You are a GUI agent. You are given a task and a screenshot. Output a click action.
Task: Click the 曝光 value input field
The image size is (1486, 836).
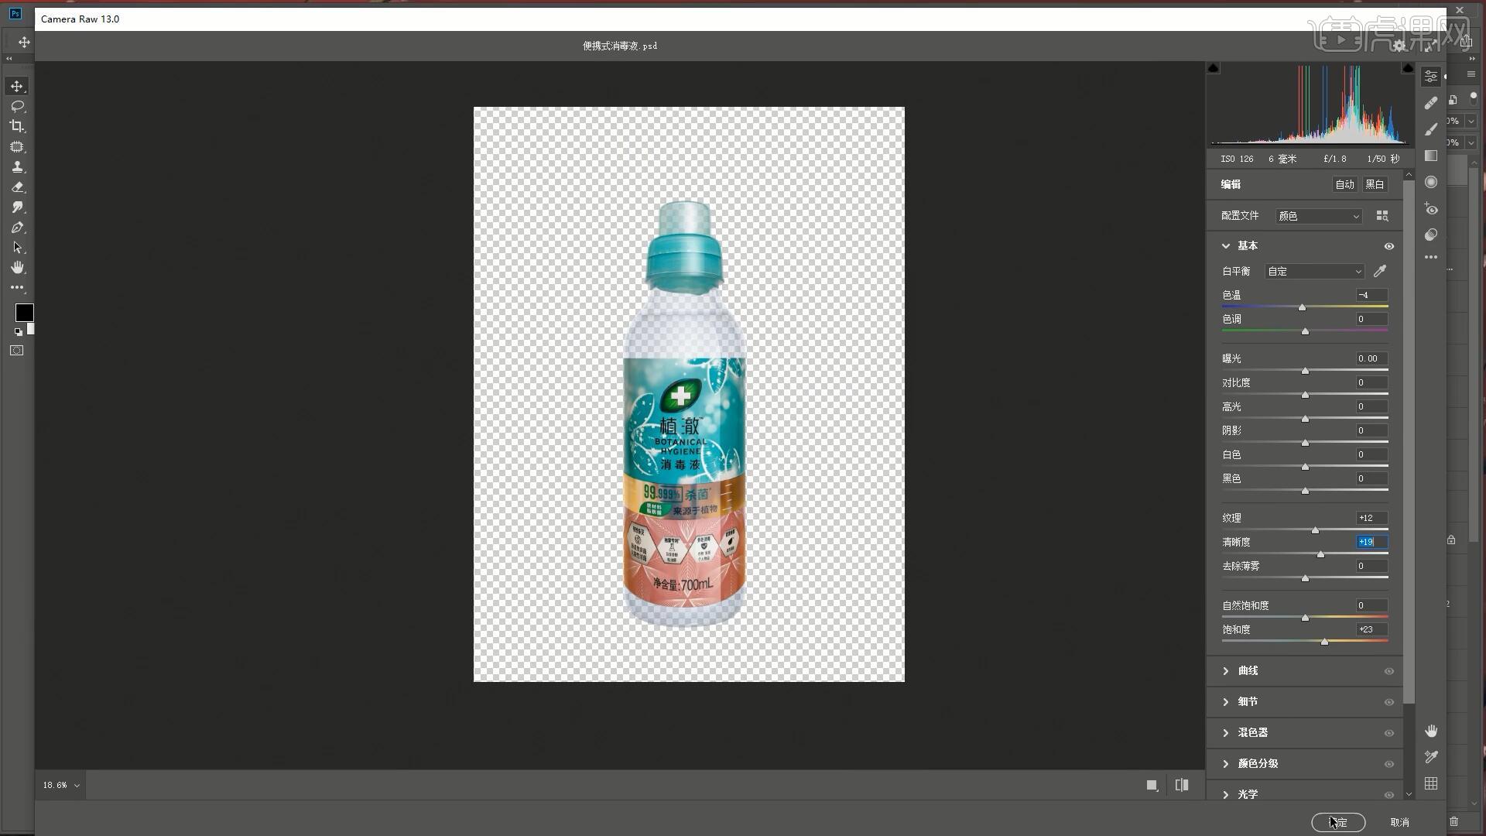1370,358
